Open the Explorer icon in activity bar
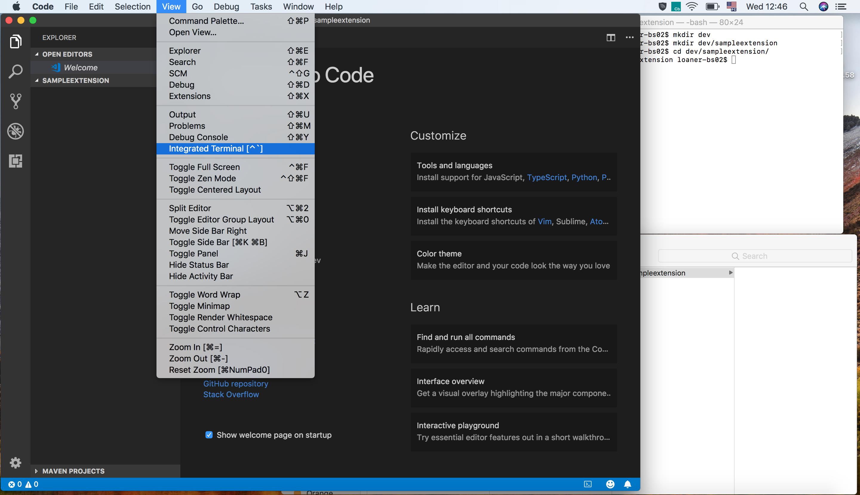 click(16, 41)
